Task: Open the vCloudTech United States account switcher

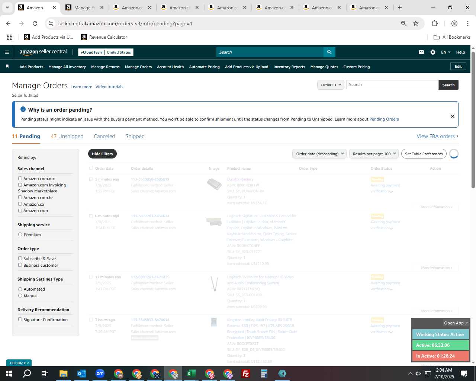Action: click(106, 52)
